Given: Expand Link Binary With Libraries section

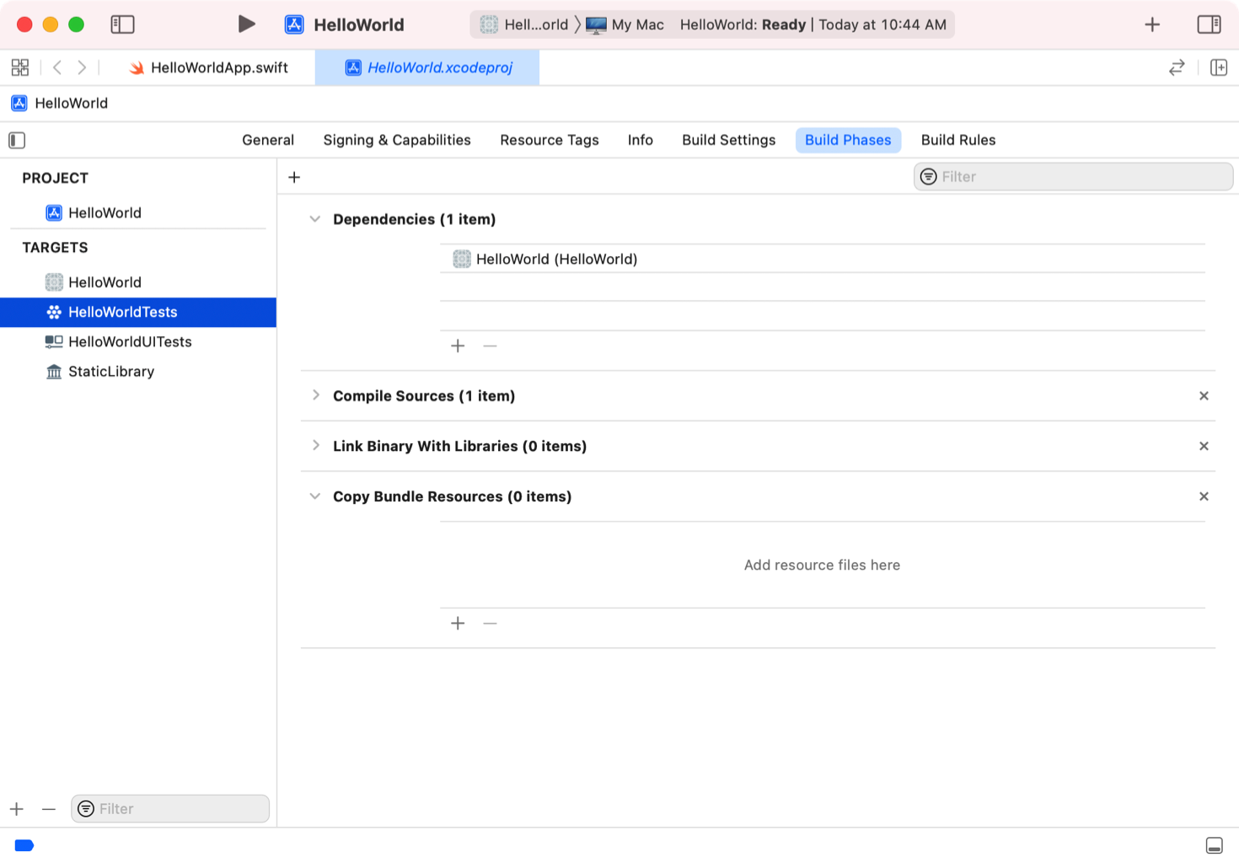Looking at the screenshot, I should 315,446.
